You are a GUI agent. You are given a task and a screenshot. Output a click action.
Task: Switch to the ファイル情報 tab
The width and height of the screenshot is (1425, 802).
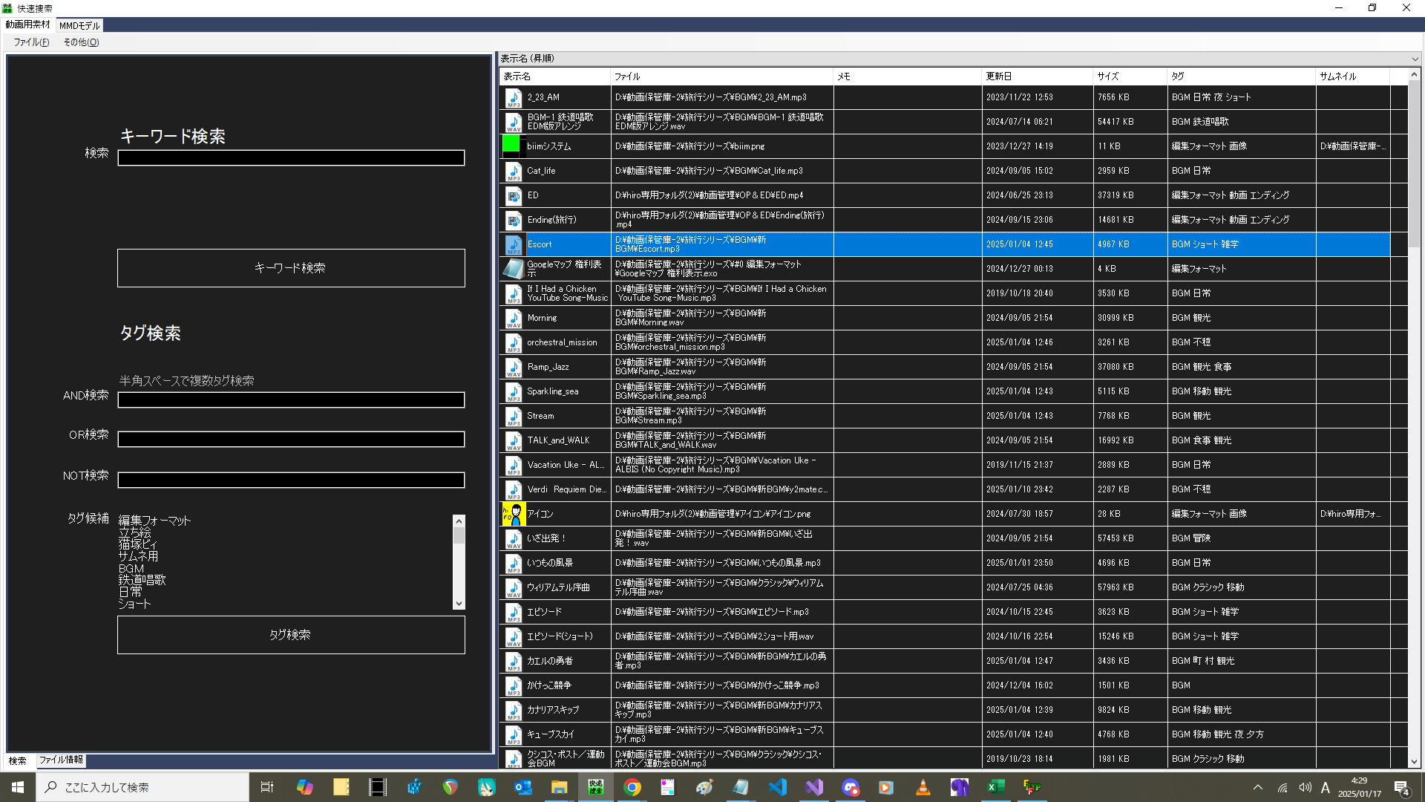point(62,760)
